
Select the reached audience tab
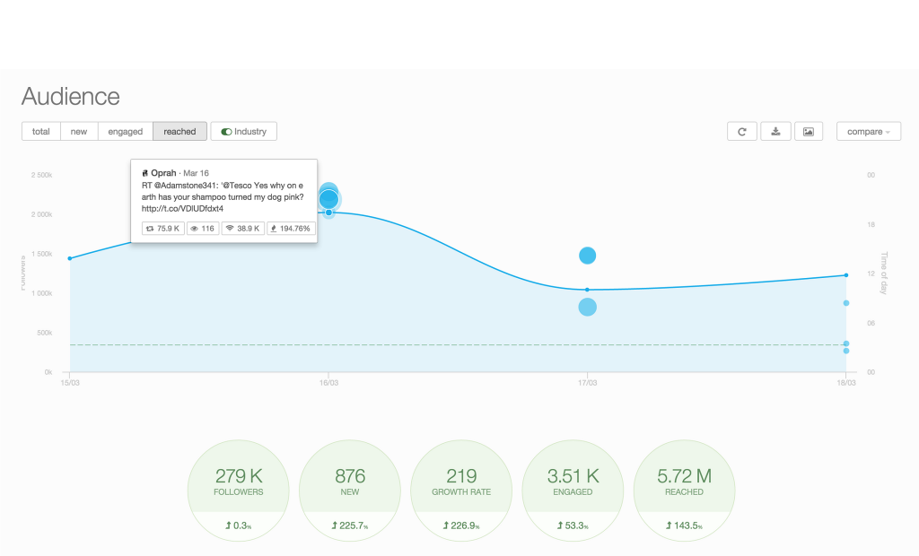coord(179,132)
